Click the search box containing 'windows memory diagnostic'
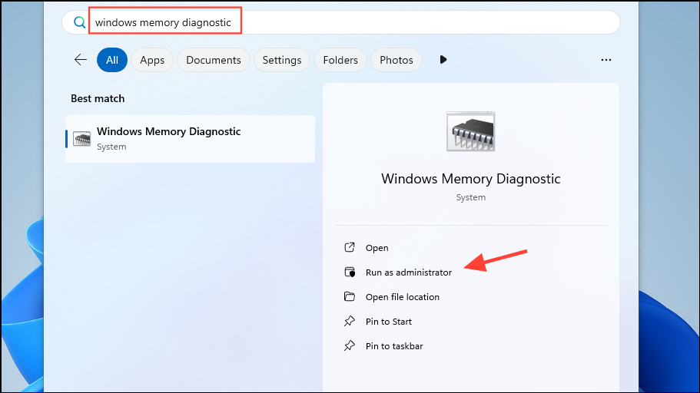The image size is (700, 393). click(341, 22)
